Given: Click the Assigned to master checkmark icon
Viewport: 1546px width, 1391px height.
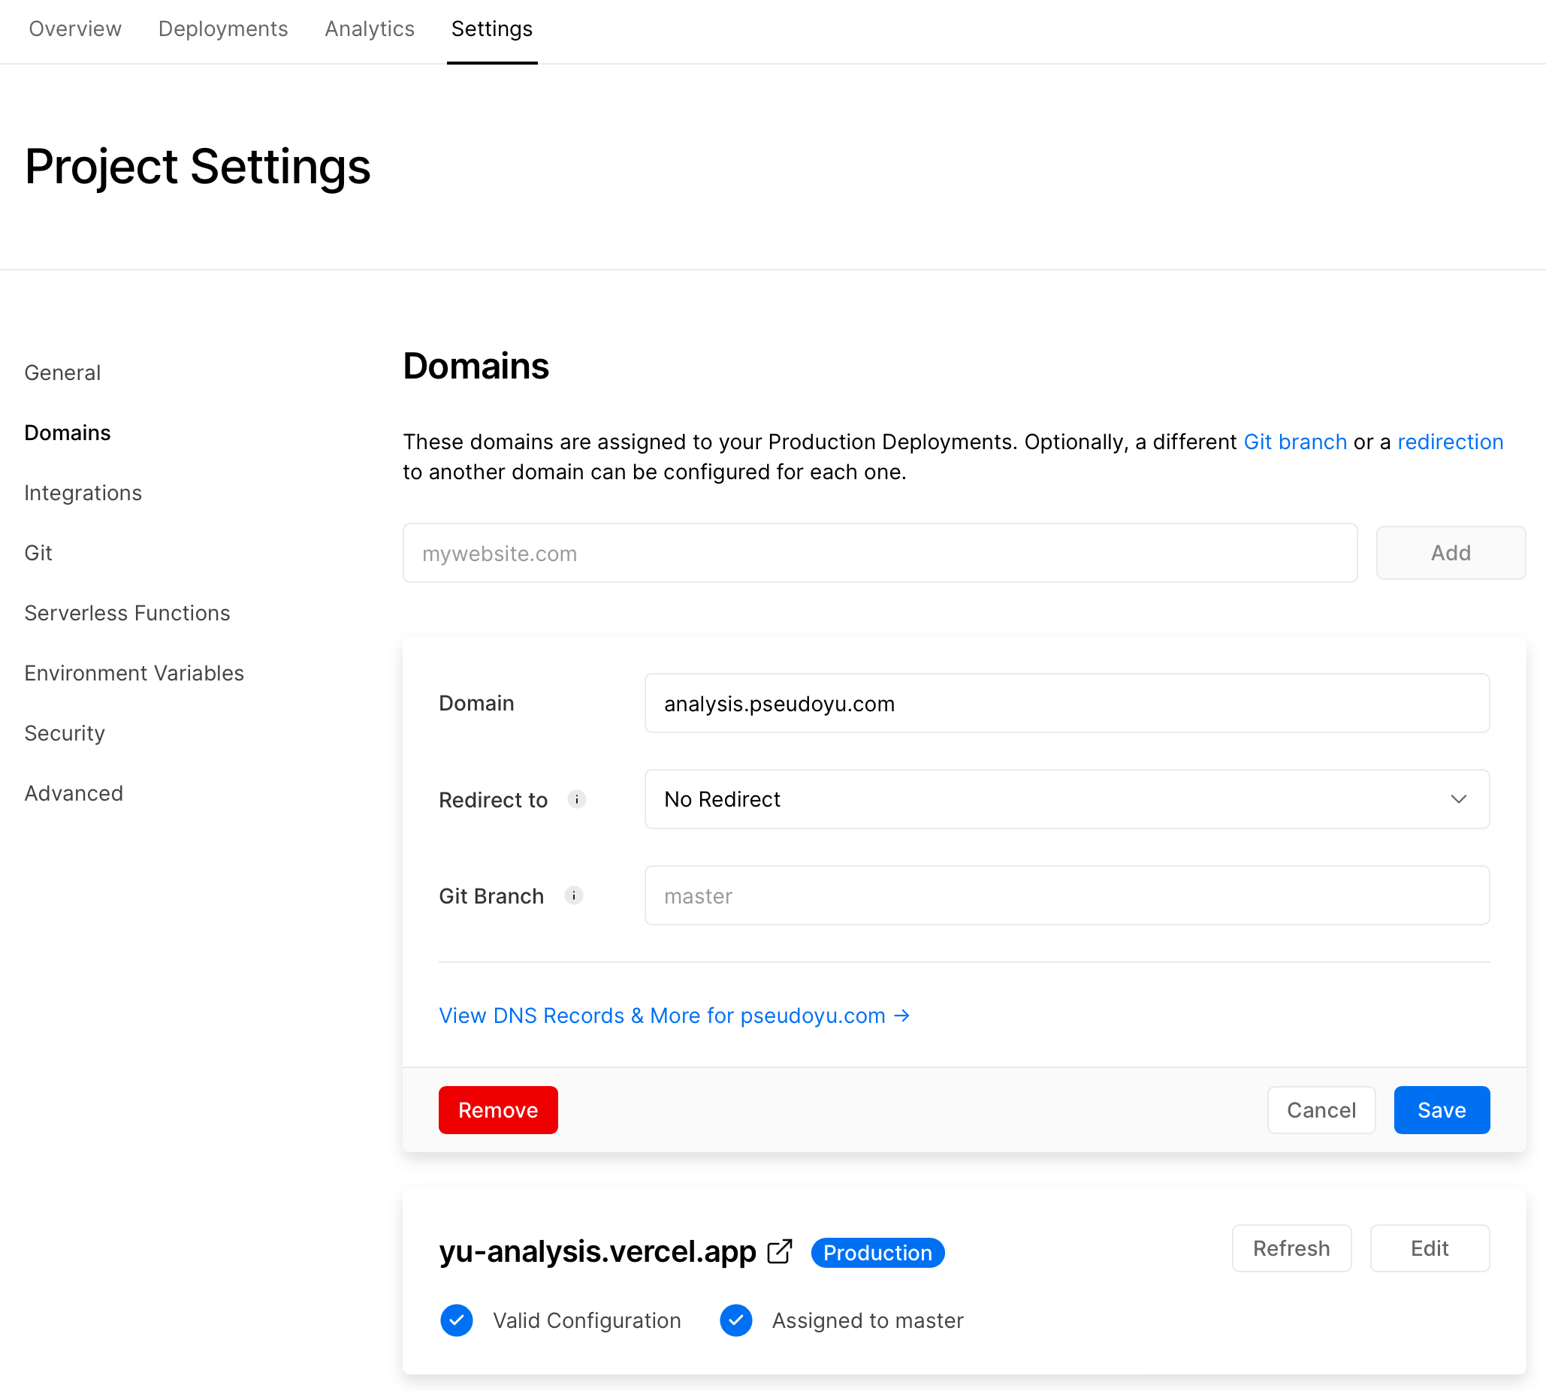Looking at the screenshot, I should pyautogui.click(x=735, y=1320).
